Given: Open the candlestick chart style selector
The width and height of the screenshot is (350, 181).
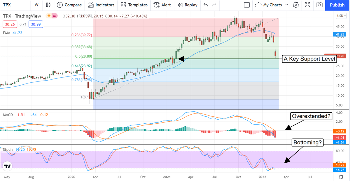Looking at the screenshot, I should (x=48, y=5).
